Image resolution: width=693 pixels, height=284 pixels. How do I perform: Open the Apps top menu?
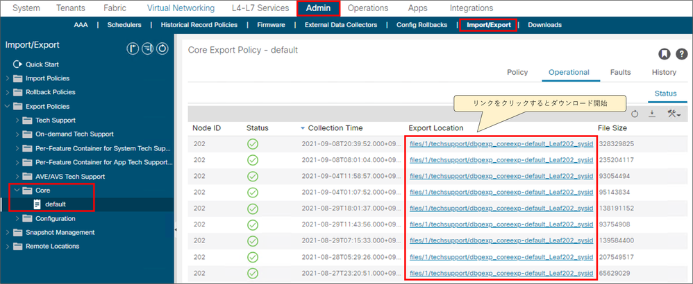pyautogui.click(x=417, y=8)
